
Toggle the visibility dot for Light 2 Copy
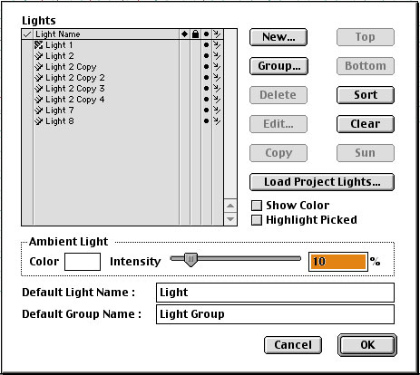[206, 66]
